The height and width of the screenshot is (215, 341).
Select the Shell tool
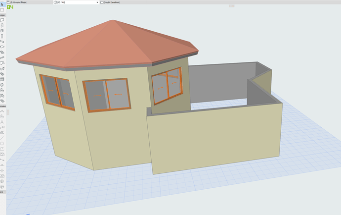[x=2, y=69]
